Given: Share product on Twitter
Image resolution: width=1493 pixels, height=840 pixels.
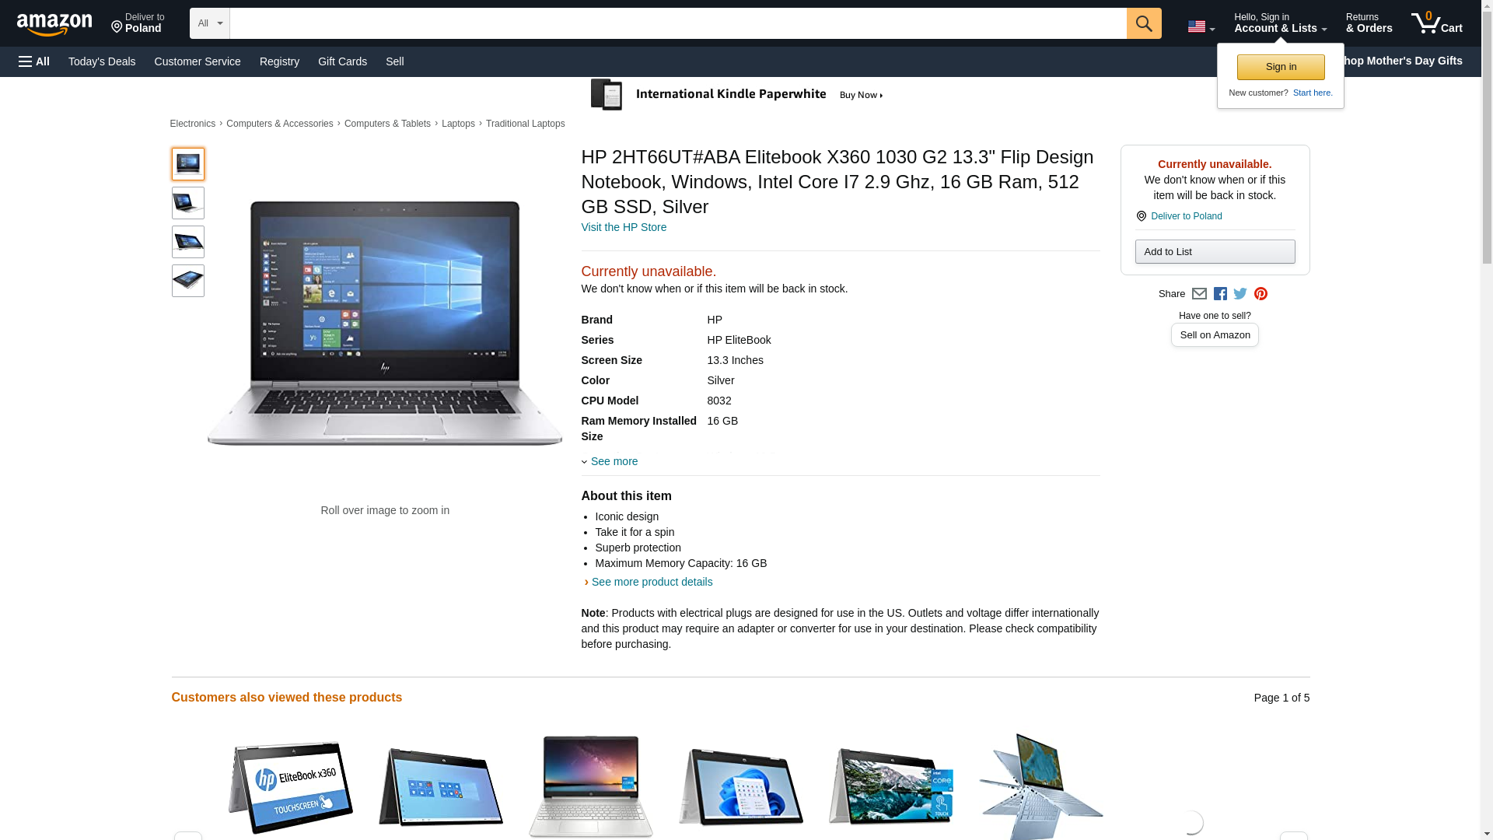Looking at the screenshot, I should (1240, 294).
